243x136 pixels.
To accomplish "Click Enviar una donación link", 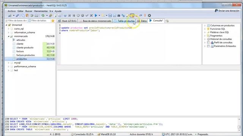I will click(229, 11).
